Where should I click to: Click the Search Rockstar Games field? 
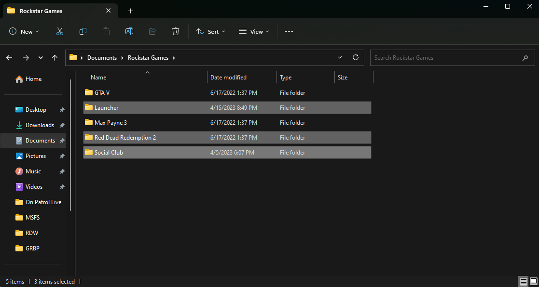tap(446, 58)
